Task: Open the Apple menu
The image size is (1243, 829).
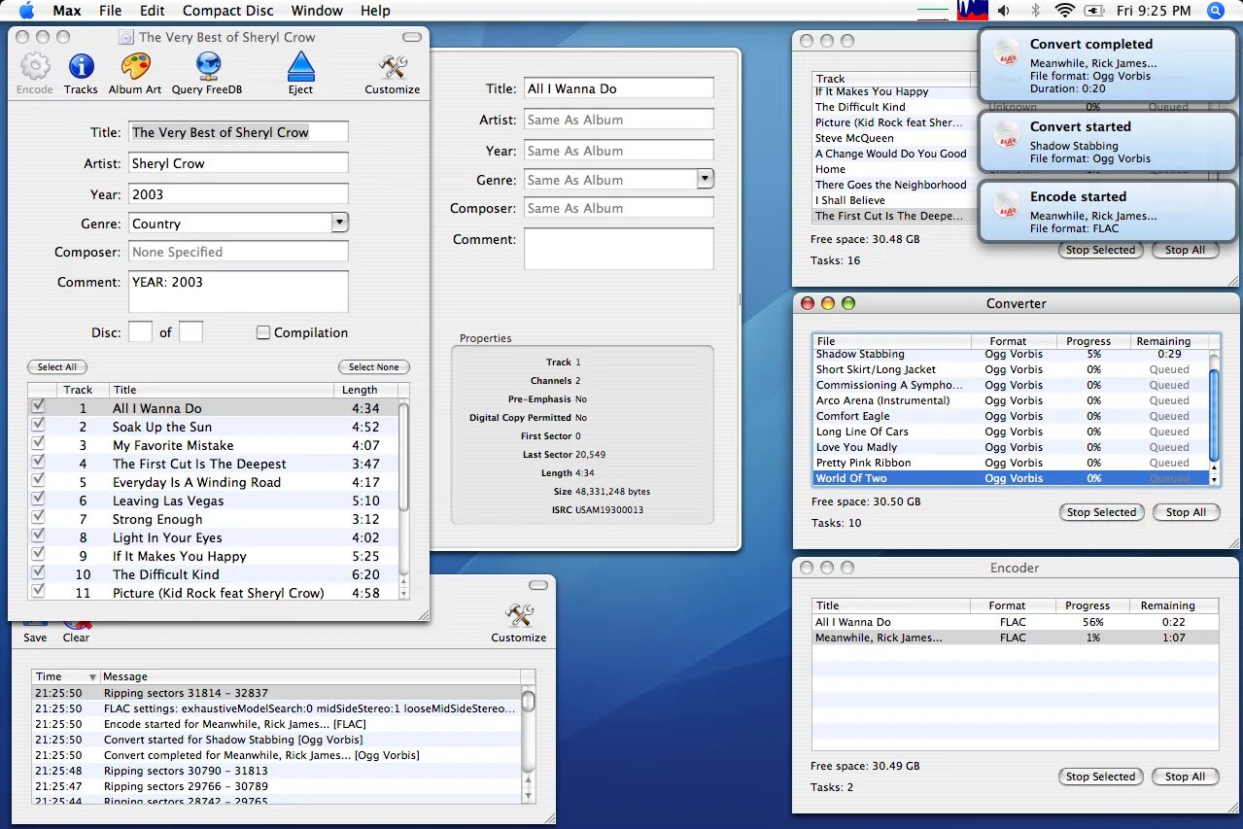Action: (26, 11)
